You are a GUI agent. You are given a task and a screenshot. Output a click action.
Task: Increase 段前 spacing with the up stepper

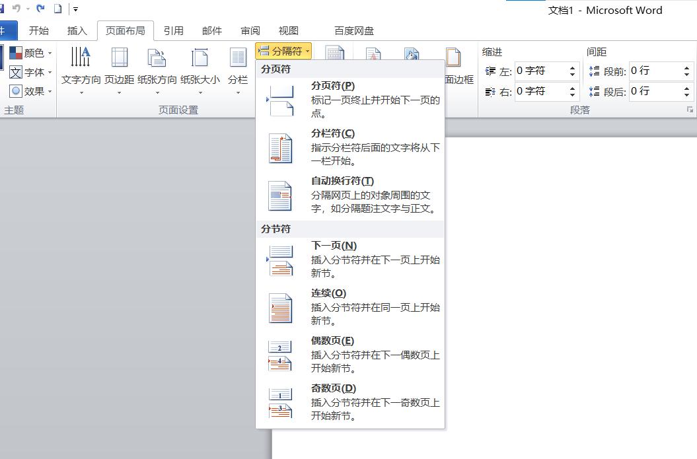pos(687,67)
